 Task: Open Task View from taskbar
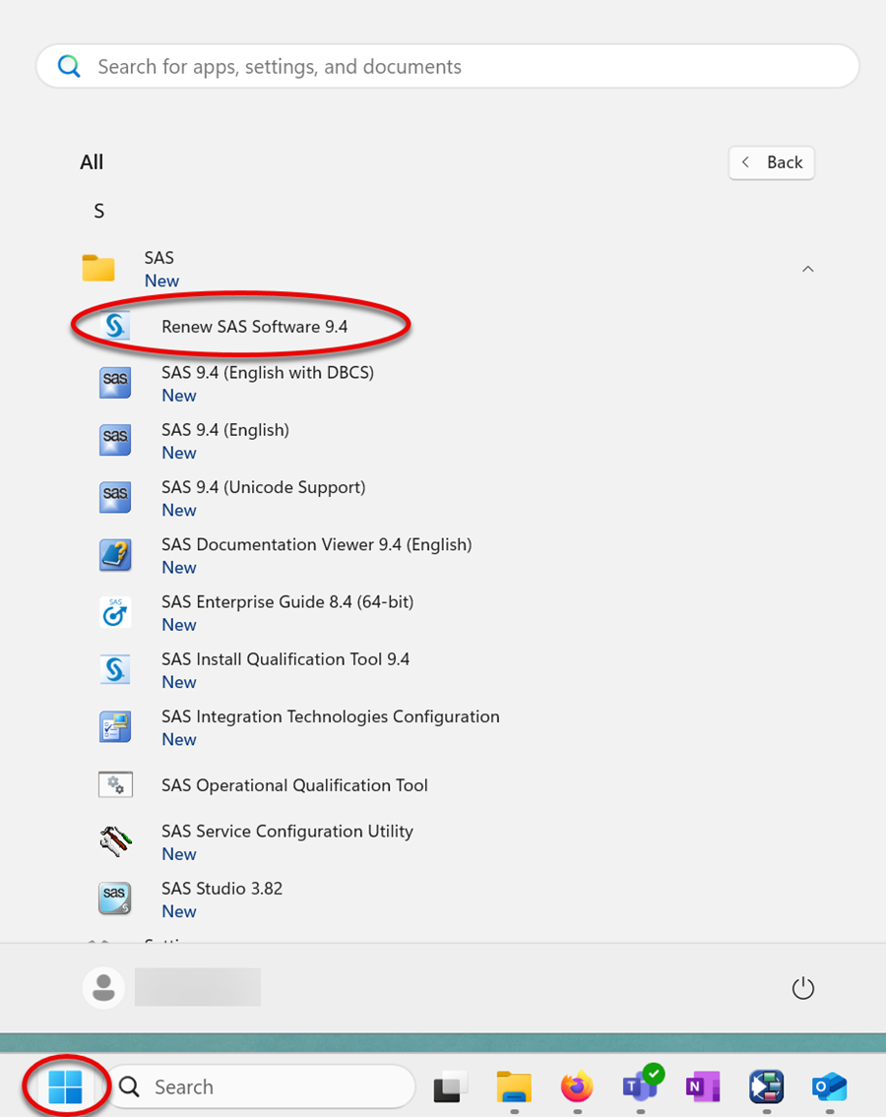451,1086
